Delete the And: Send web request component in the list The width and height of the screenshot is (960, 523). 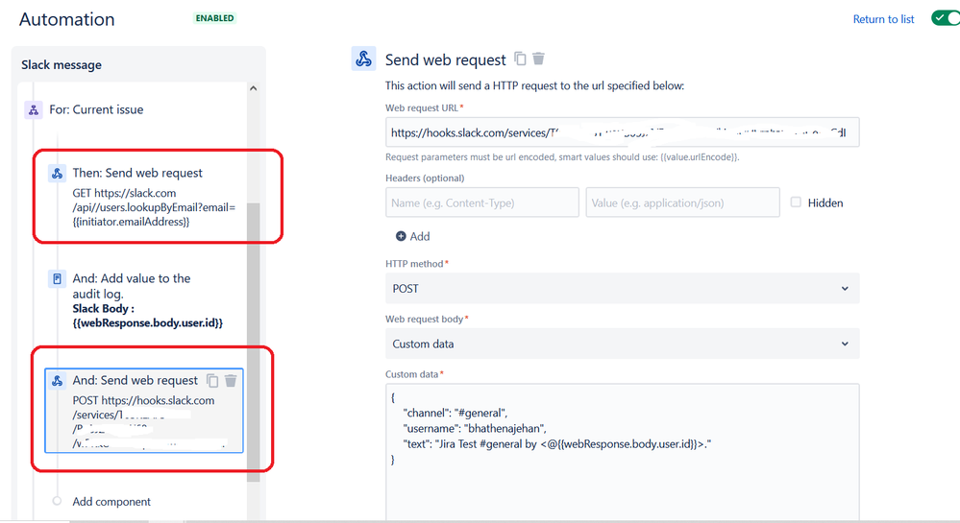point(231,380)
